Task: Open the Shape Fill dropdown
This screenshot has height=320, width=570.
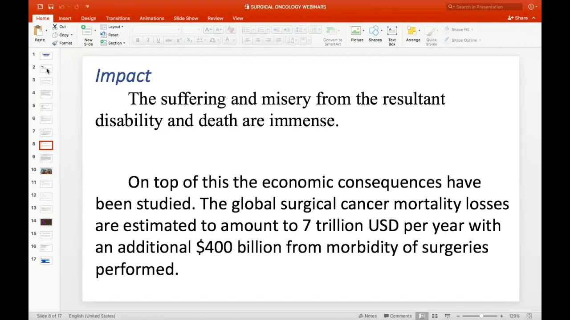Action: click(x=458, y=29)
